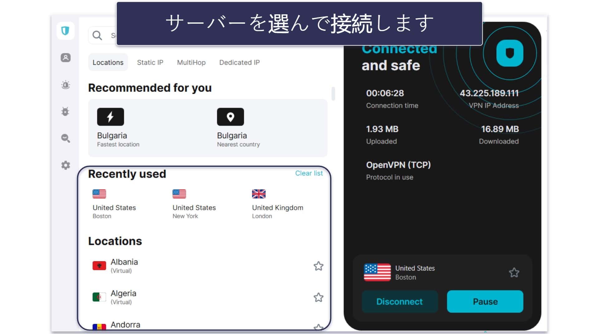This screenshot has width=598, height=334.
Task: Open the Antivirus bug icon in sidebar
Action: tap(66, 111)
